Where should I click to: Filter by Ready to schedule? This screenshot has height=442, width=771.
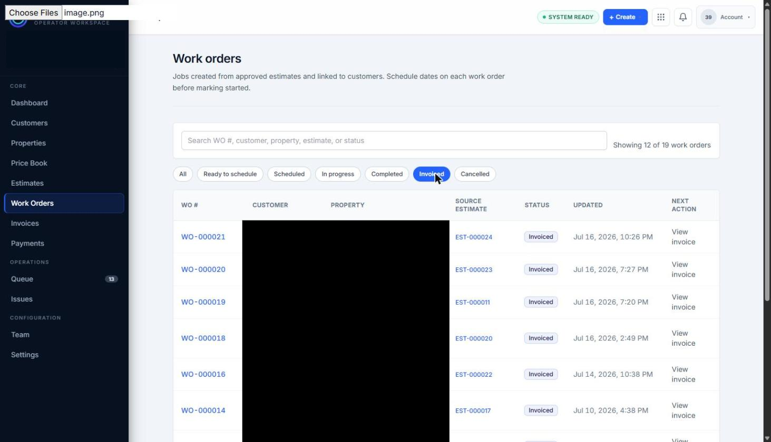230,174
